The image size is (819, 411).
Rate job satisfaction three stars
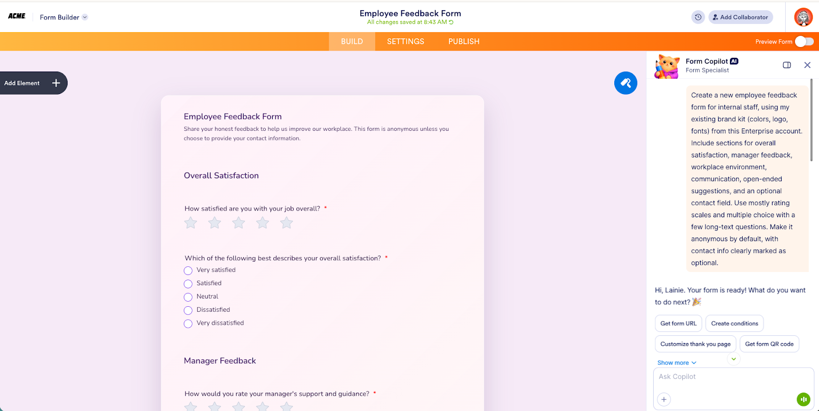tap(239, 223)
